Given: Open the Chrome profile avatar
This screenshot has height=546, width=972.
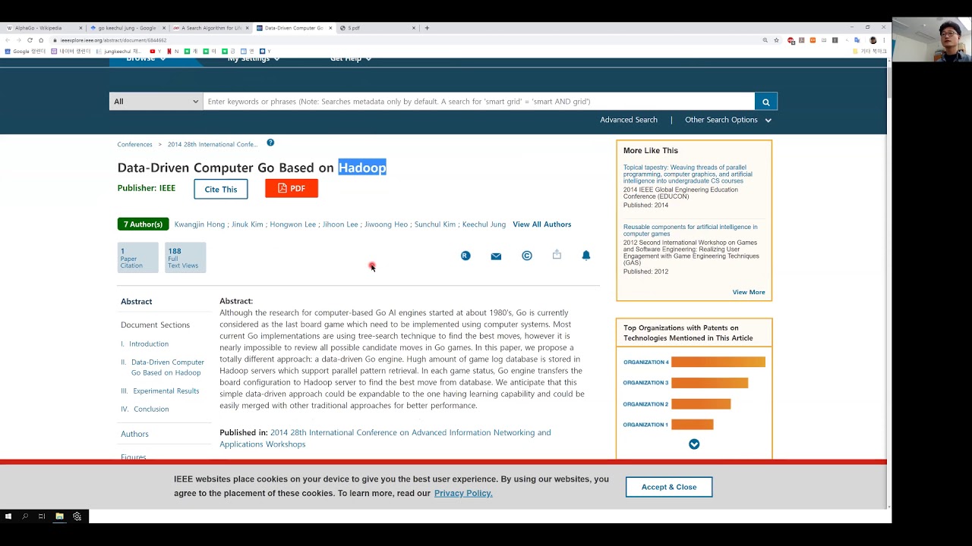Looking at the screenshot, I should pyautogui.click(x=873, y=40).
